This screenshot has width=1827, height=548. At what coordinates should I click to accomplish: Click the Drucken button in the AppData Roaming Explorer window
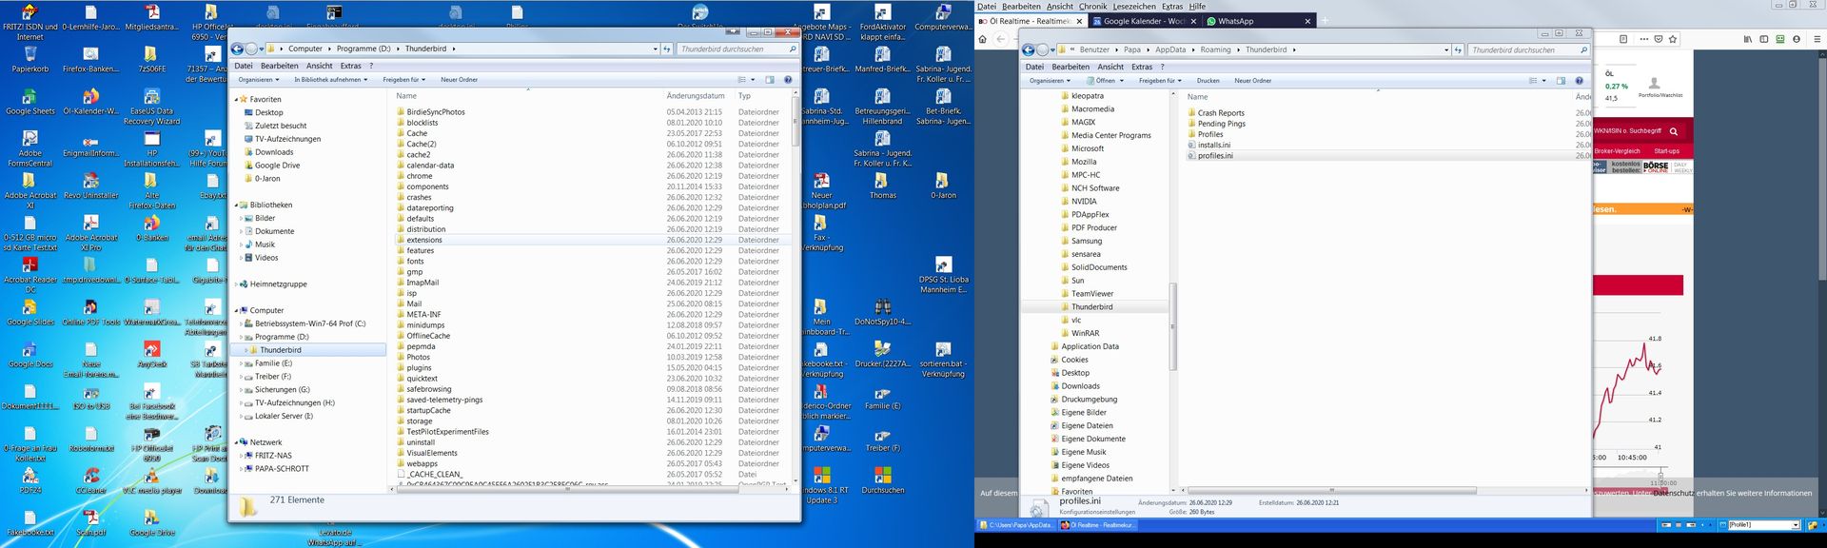click(1208, 81)
